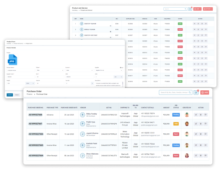The image size is (222, 170).
Task: Click the JPG image file thumbnail icon
Action: (13, 59)
